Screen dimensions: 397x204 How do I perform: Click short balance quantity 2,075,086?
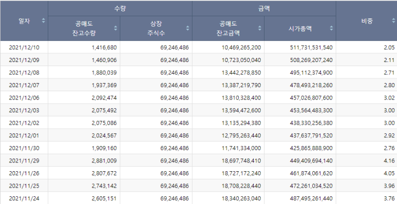coord(104,123)
